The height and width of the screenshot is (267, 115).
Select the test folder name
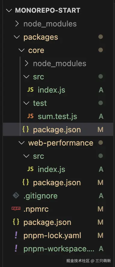pos(40,103)
